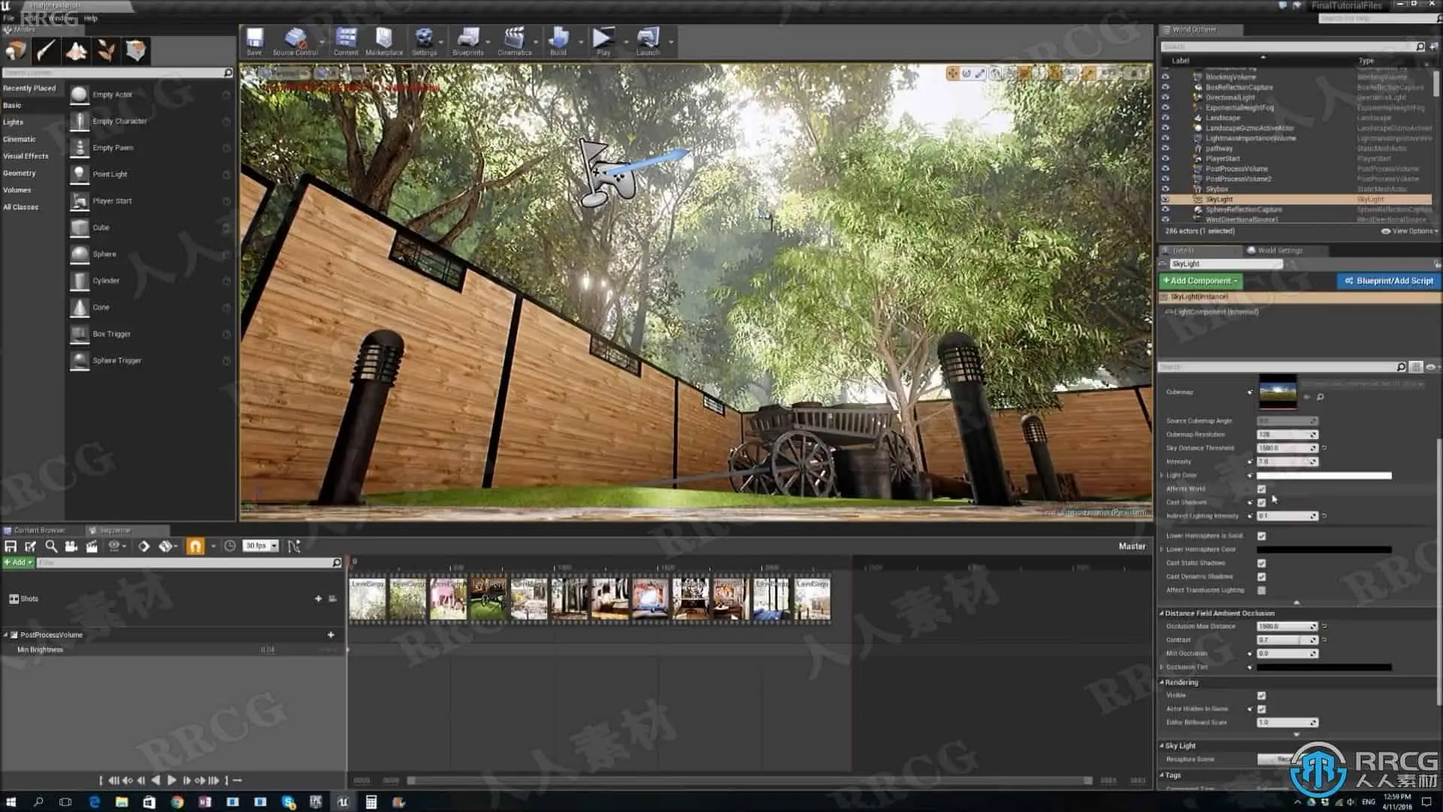Click the Sequencer render movie clapboard icon
1443x812 pixels.
(x=92, y=547)
